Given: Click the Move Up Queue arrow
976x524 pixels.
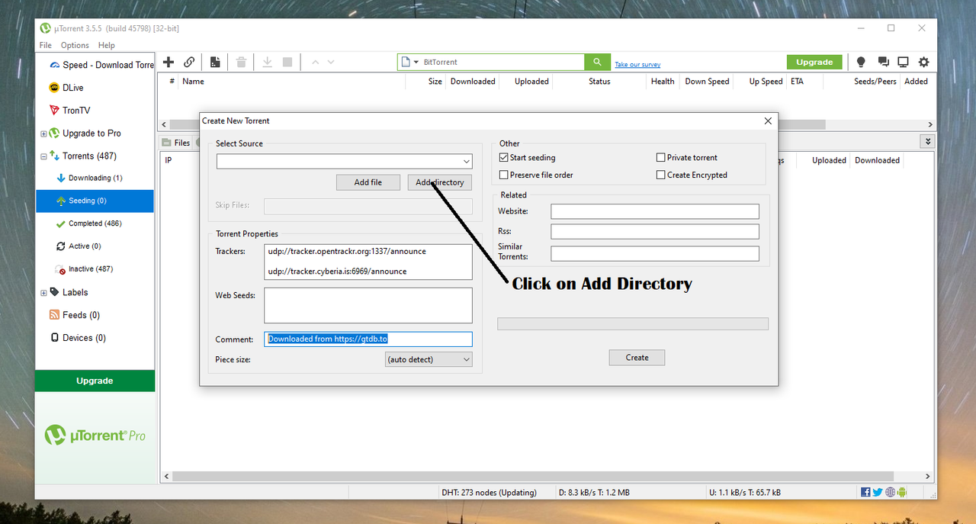Looking at the screenshot, I should (315, 62).
